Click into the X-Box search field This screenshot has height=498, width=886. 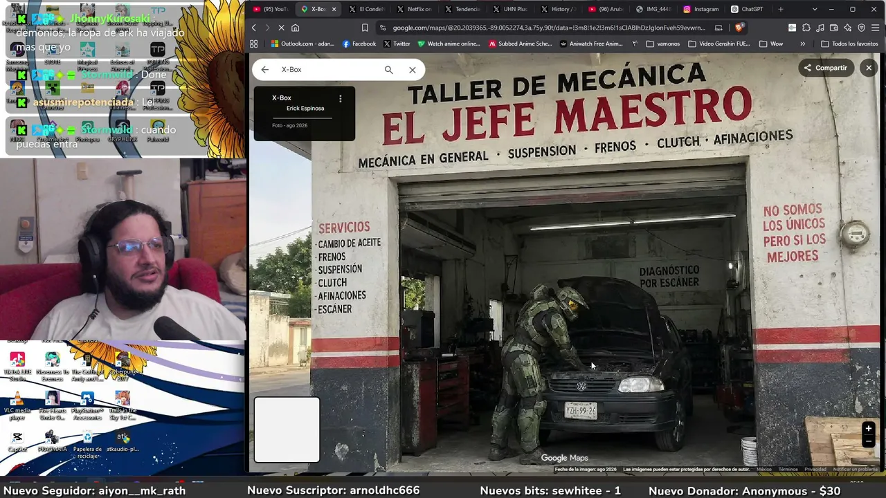click(x=329, y=70)
